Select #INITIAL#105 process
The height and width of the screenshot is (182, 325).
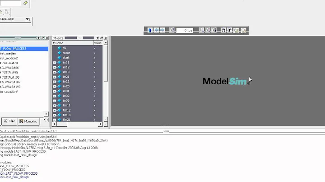pyautogui.click(x=9, y=77)
